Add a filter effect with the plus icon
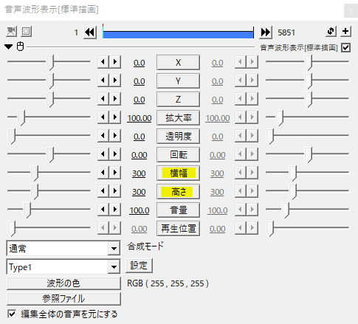Screen dimensions: 358x324 click(x=345, y=31)
